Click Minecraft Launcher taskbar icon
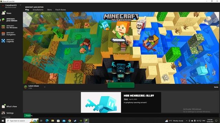This screenshot has width=220, height=123. [86, 121]
